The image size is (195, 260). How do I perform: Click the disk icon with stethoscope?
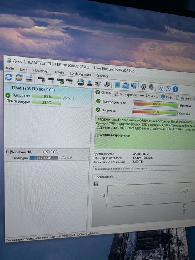click(41, 79)
